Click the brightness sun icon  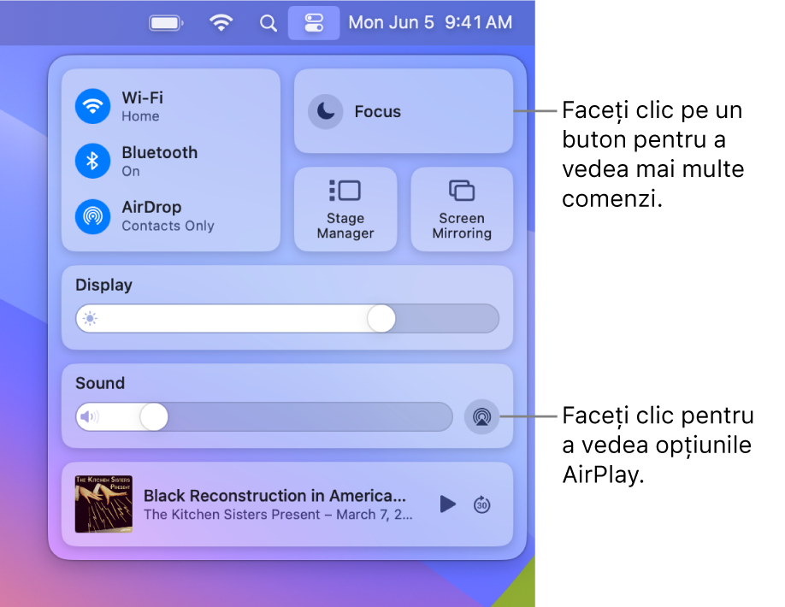(91, 318)
